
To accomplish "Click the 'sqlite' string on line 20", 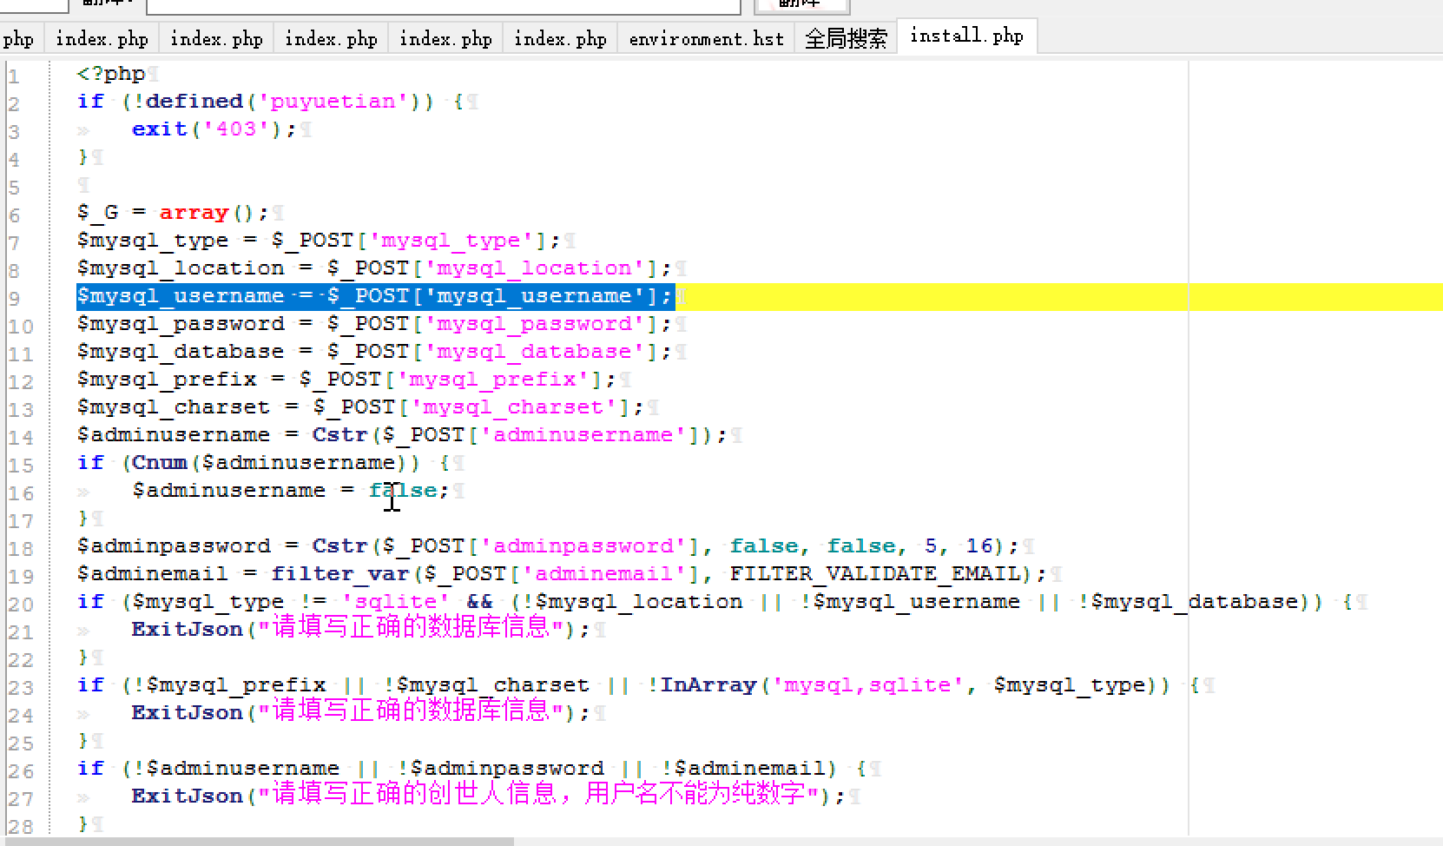I will 395,602.
